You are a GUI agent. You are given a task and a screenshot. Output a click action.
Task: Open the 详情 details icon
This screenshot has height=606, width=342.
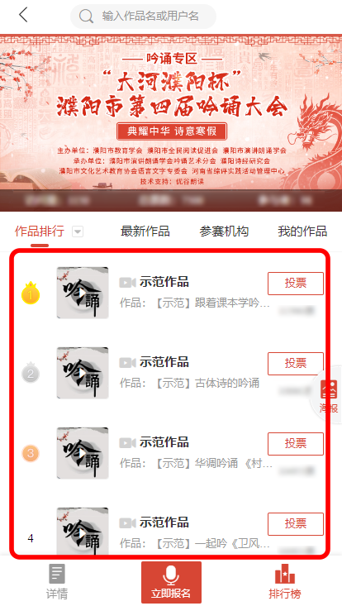coord(57,582)
